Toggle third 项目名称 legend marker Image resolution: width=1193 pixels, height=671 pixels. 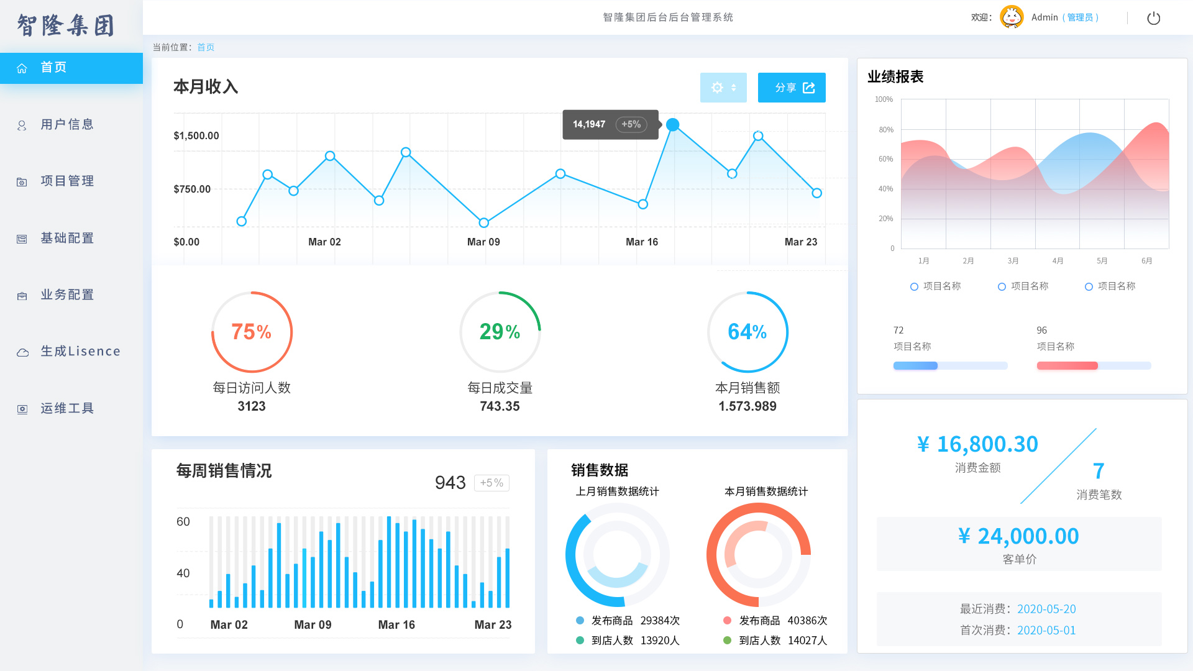pos(1089,286)
